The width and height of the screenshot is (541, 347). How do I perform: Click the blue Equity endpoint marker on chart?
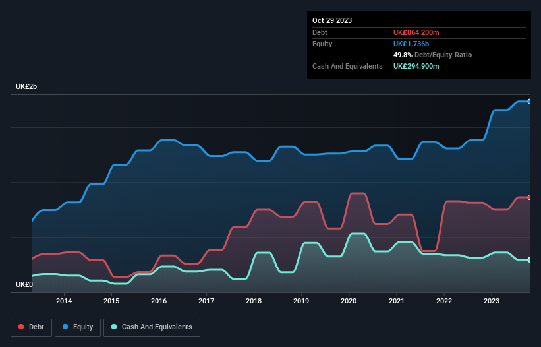(529, 102)
